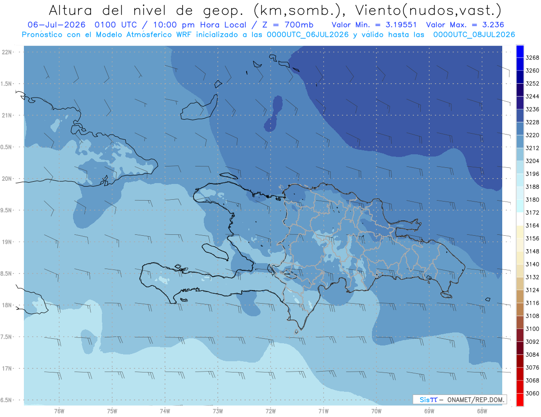The height and width of the screenshot is (417, 541).
Task: Click the 'ONAMET/REP.DOM.' credit label
Action: click(x=475, y=399)
